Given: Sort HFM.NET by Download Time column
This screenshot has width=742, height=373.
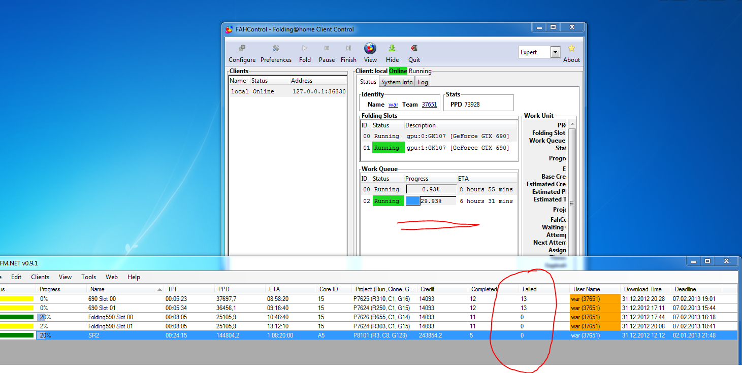Looking at the screenshot, I should point(646,289).
